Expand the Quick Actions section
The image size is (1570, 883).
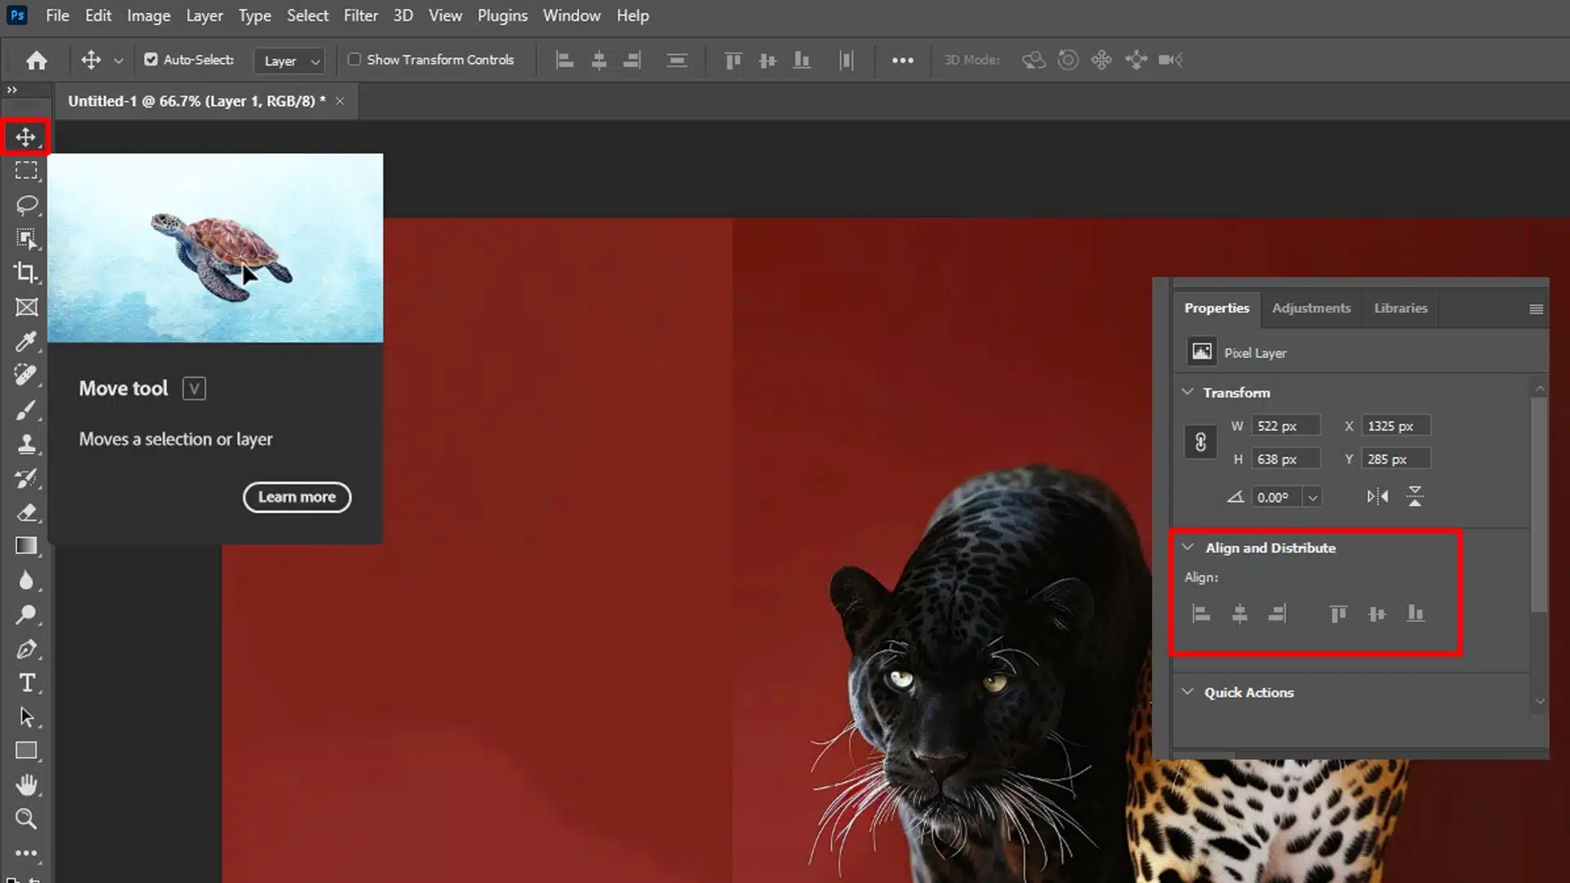[1187, 693]
